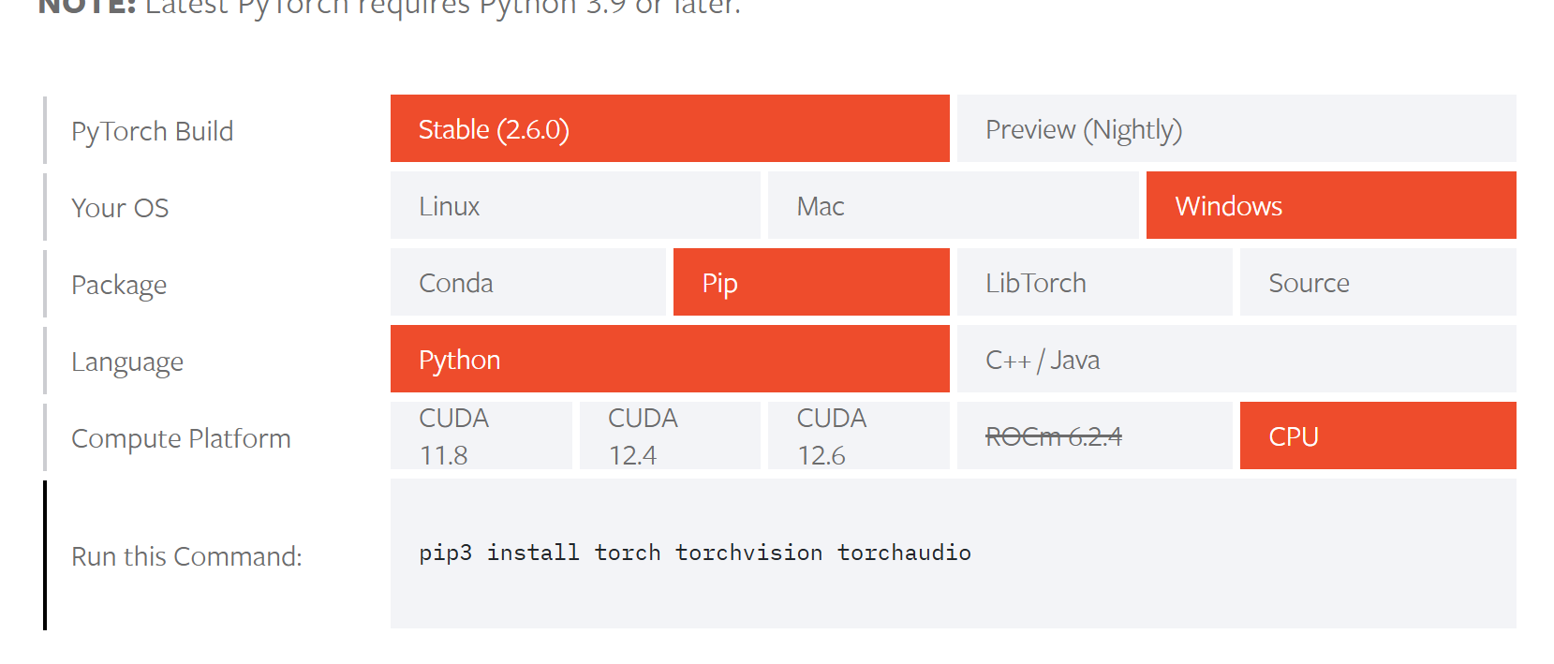Enable CPU as the compute platform
The height and width of the screenshot is (664, 1554).
pos(1377,435)
